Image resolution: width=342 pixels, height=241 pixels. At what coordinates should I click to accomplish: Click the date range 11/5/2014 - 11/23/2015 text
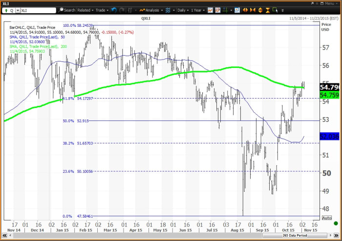[x=314, y=19]
